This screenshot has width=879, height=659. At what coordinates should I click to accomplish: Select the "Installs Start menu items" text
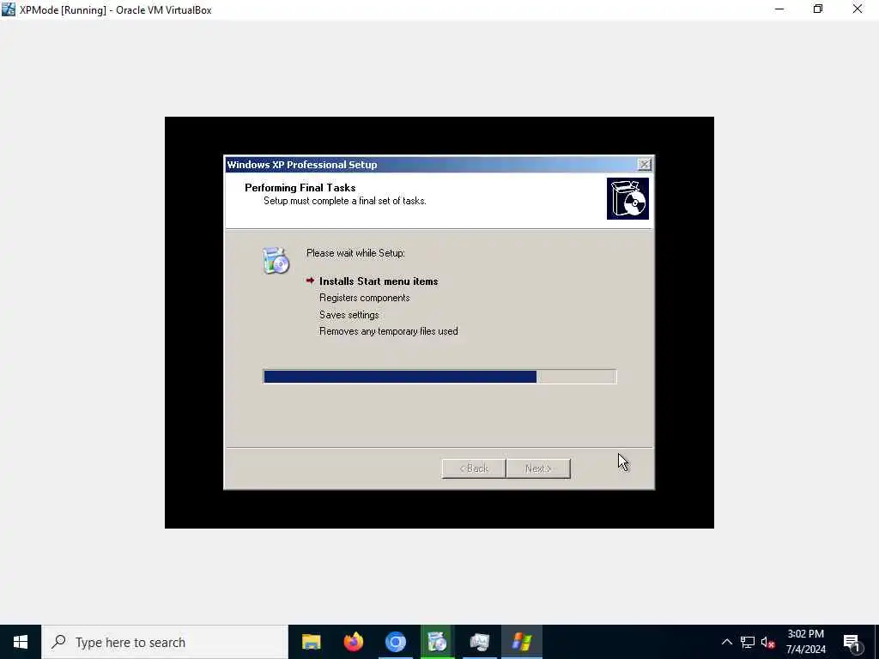coord(379,281)
